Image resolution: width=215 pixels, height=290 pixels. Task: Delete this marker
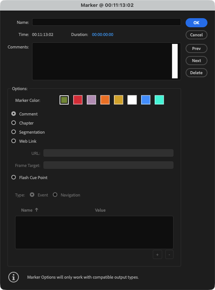point(197,73)
